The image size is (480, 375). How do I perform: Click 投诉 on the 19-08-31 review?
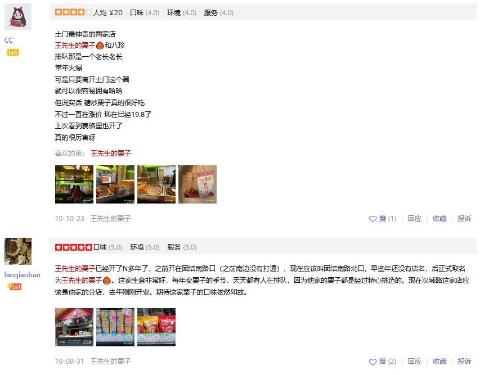pos(464,362)
